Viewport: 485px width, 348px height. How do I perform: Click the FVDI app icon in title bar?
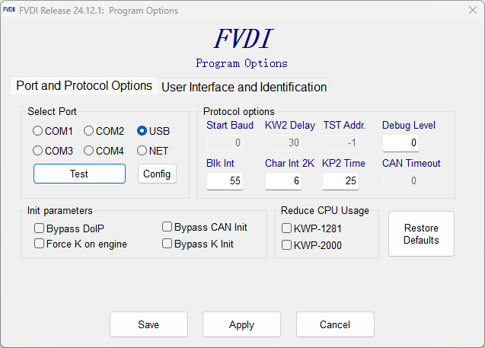click(9, 10)
